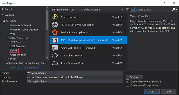Viewport: 179px width, 95px height.
Task: Open Visual Studio Installer link
Action: (25, 68)
